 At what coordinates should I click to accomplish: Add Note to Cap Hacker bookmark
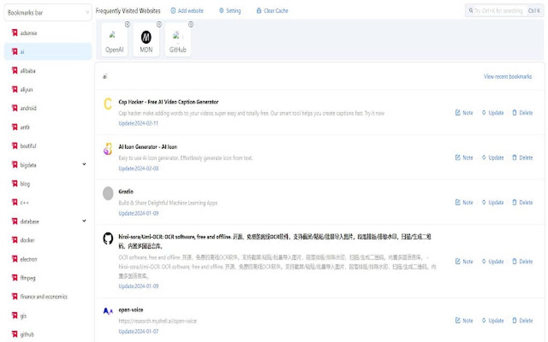464,113
